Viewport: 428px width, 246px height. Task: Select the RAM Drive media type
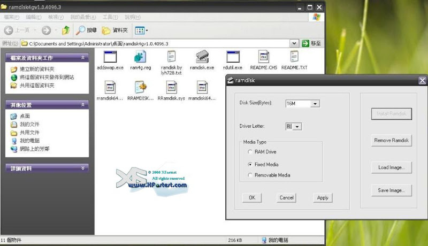250,152
